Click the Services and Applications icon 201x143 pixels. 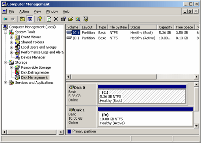[11, 83]
